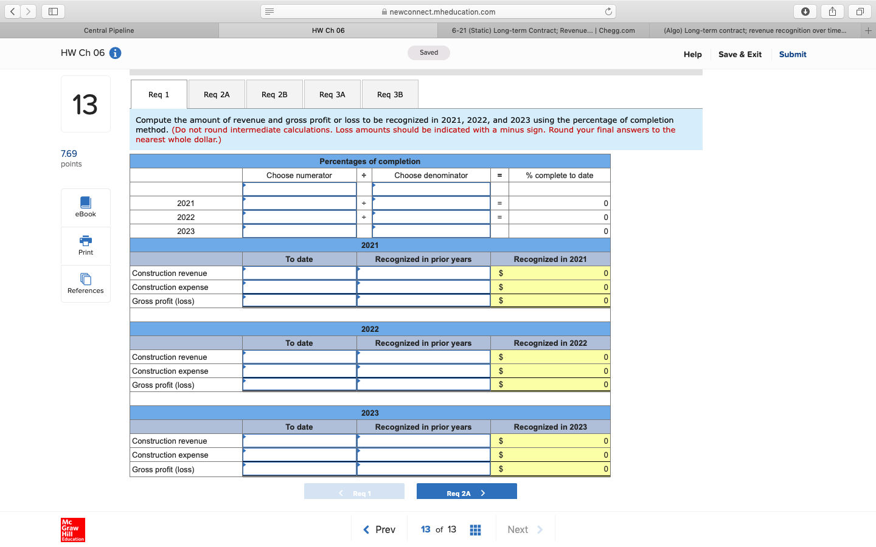Go to the previous question with Prev
Viewport: 876px width, 547px height.
pos(379,529)
